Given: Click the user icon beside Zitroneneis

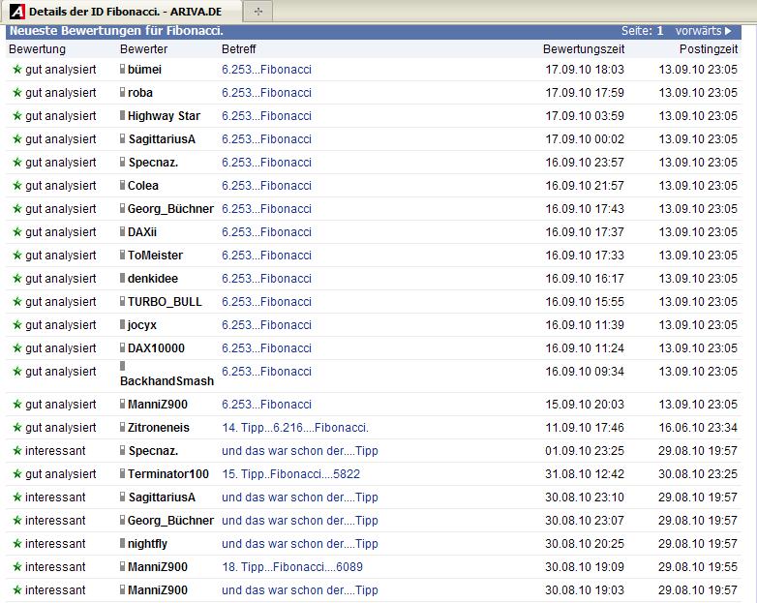Looking at the screenshot, I should point(123,427).
